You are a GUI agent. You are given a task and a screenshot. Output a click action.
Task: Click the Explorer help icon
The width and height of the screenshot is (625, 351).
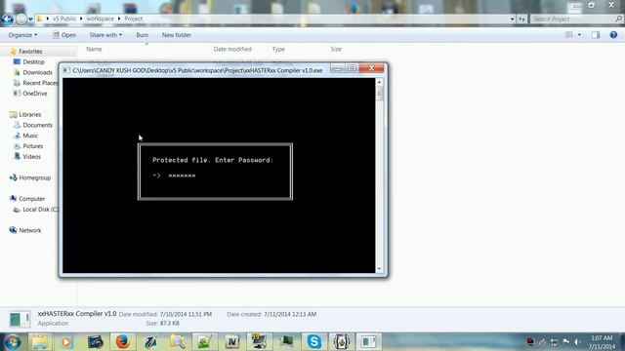pyautogui.click(x=613, y=35)
